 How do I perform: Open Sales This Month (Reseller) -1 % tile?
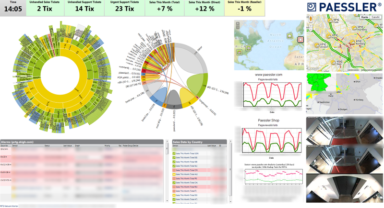(x=244, y=8)
